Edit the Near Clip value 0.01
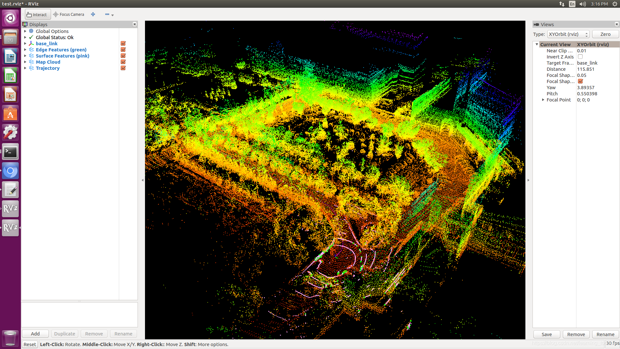This screenshot has width=620, height=349. click(597, 51)
